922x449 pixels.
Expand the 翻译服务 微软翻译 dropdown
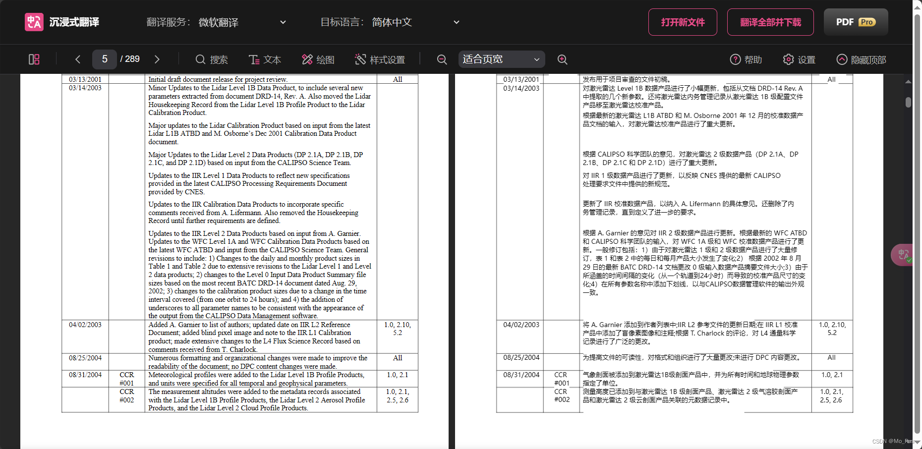pyautogui.click(x=243, y=22)
